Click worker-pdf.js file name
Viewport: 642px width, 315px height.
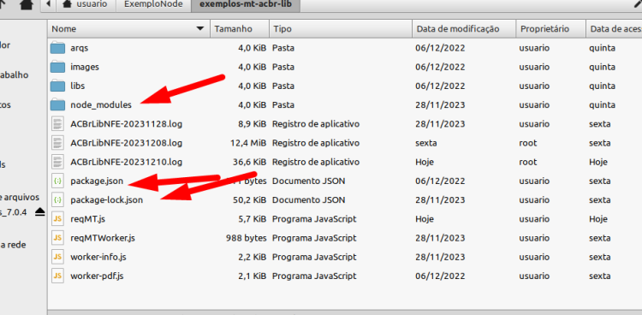97,276
